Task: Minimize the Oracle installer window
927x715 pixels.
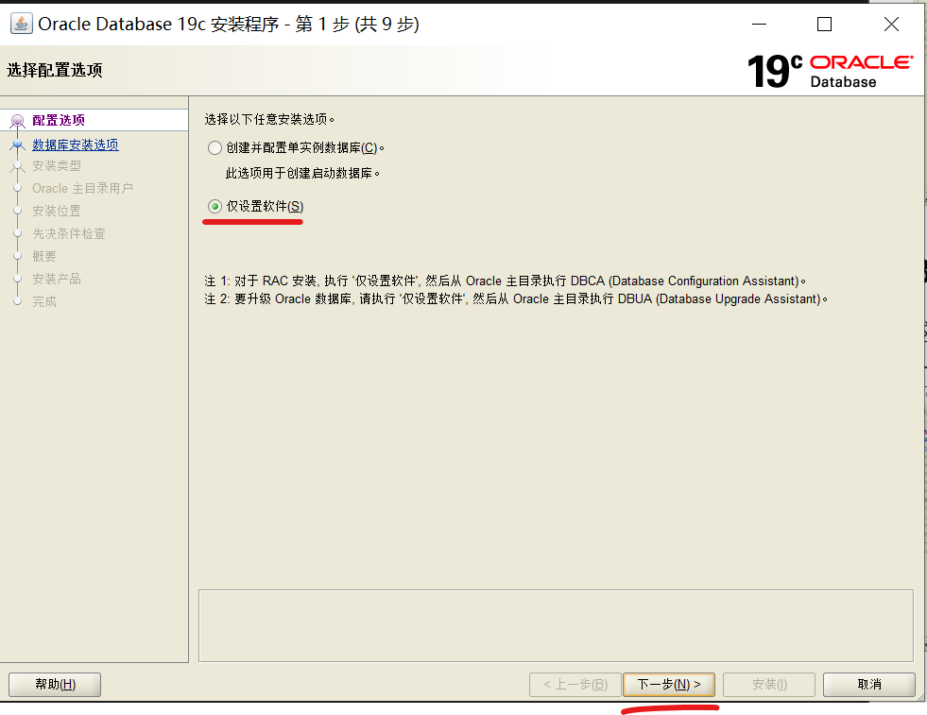Action: tap(759, 25)
